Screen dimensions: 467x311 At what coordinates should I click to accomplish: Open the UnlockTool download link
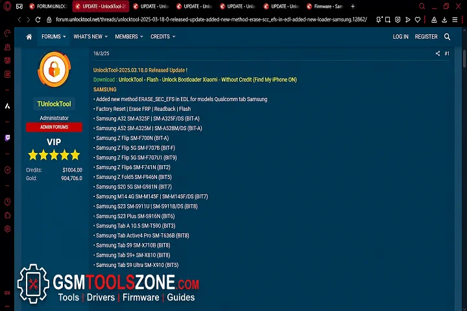click(208, 80)
